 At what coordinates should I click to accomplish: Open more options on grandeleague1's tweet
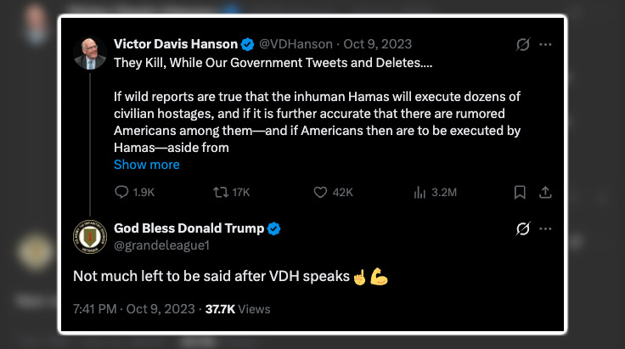[546, 229]
